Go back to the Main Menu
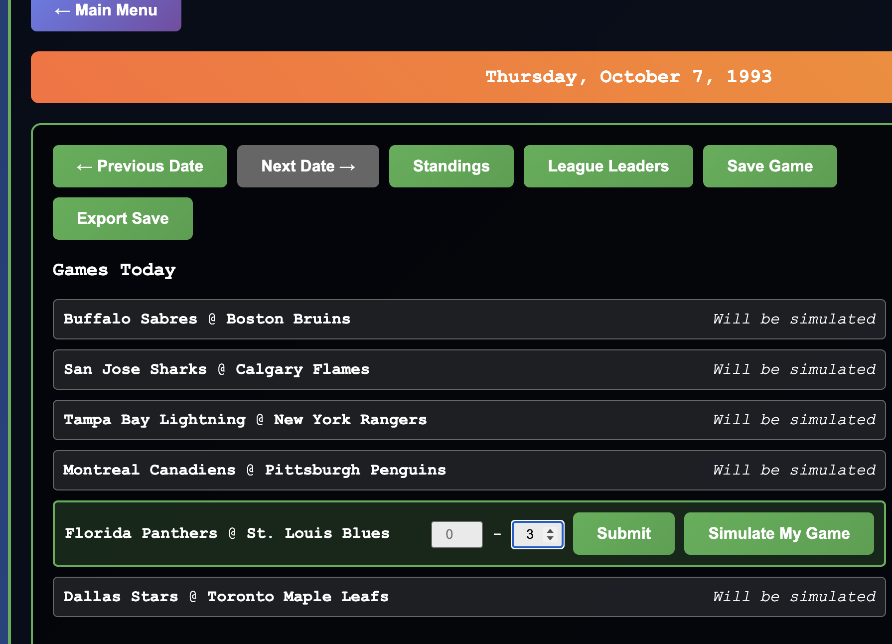 (106, 11)
